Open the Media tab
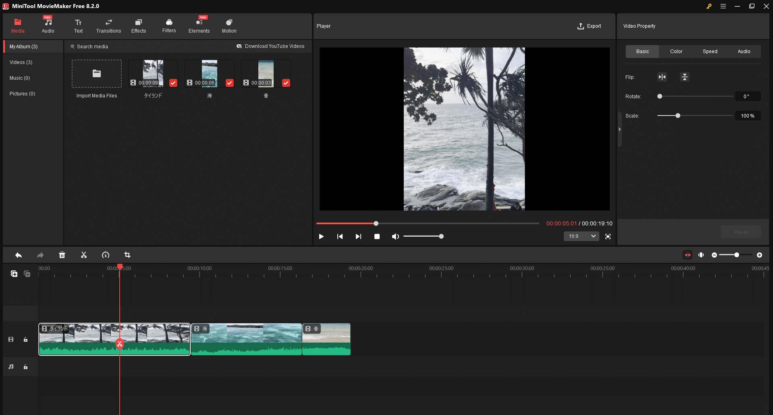This screenshot has height=415, width=773. click(x=18, y=26)
